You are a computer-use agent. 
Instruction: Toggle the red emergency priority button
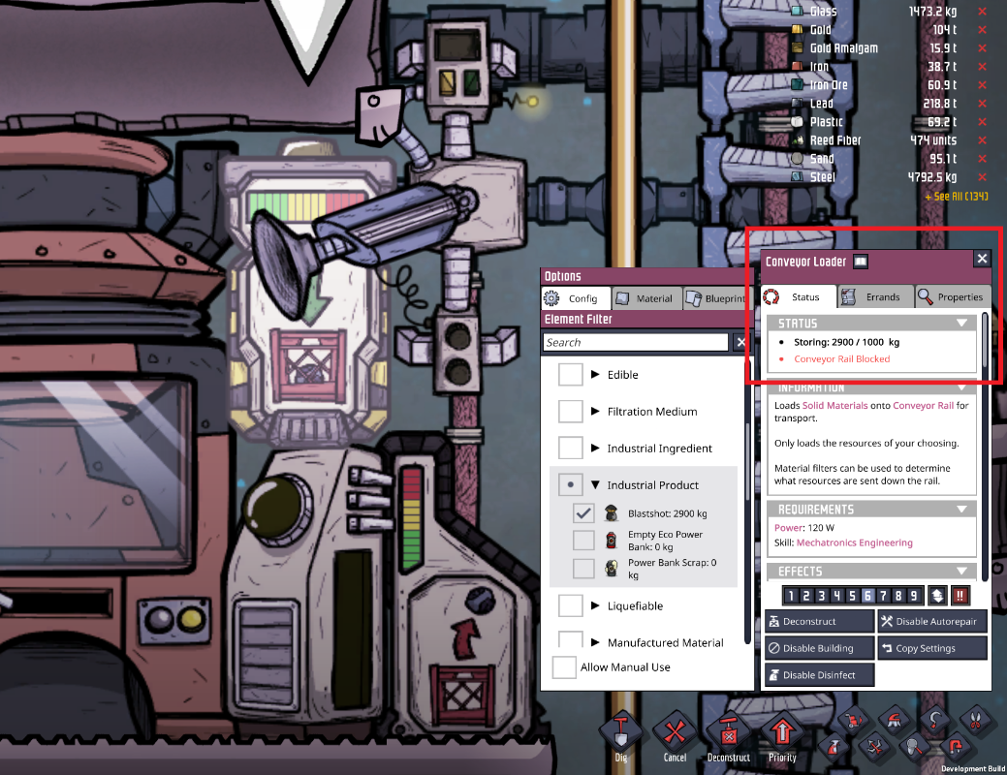click(x=960, y=595)
